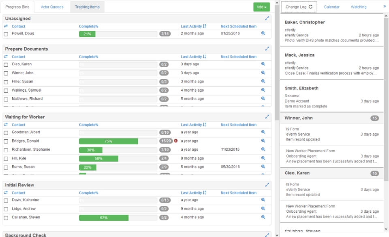
Task: Click the 75% progress bar for Bridges, Donald
Action: tap(108, 141)
